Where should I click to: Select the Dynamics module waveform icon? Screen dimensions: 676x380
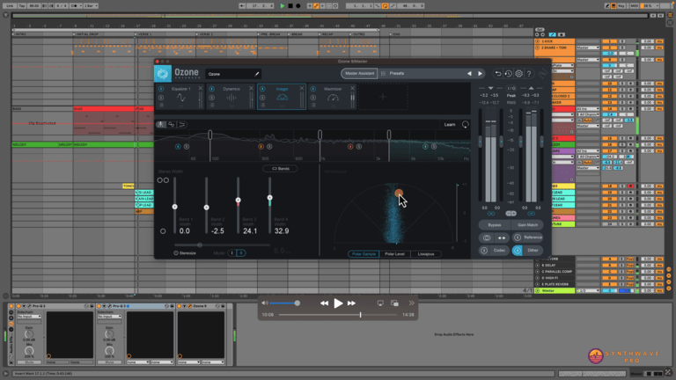(231, 98)
